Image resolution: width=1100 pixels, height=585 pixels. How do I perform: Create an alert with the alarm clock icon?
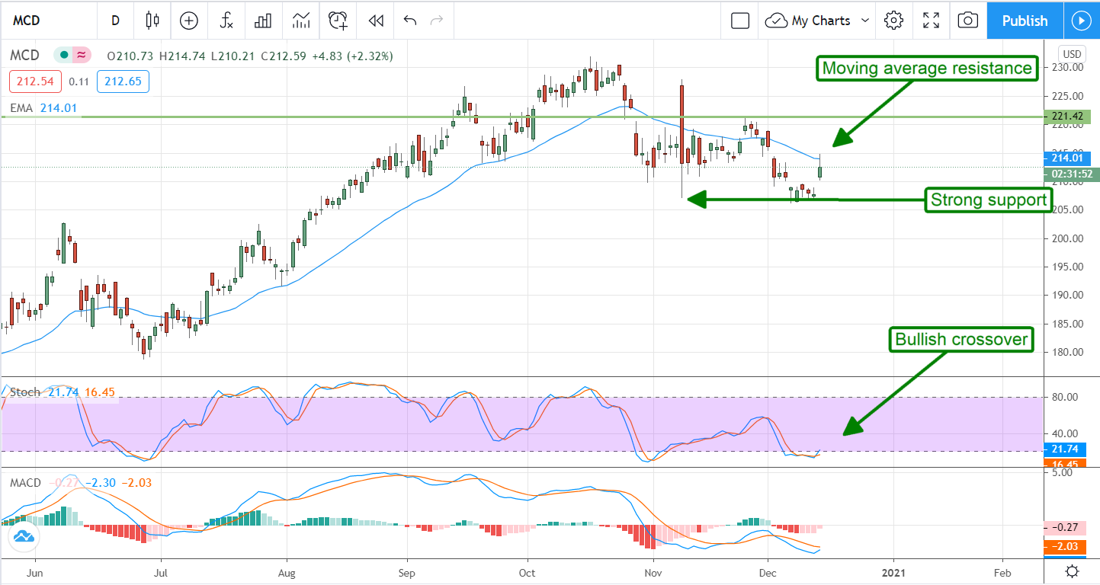point(338,21)
